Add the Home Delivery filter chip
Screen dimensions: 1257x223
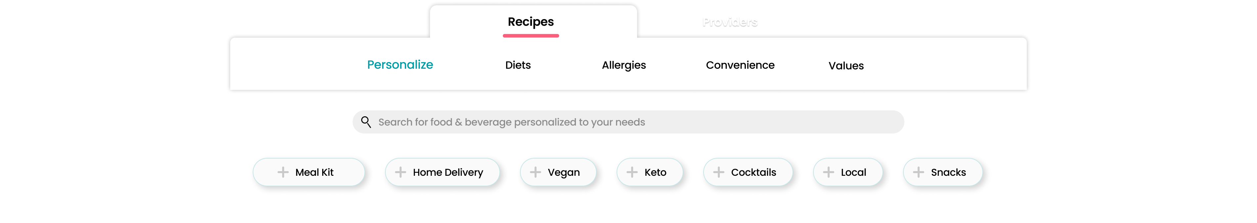click(x=448, y=172)
